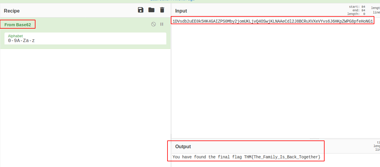
Task: Click the input start/end/length stats
Action: [357, 10]
